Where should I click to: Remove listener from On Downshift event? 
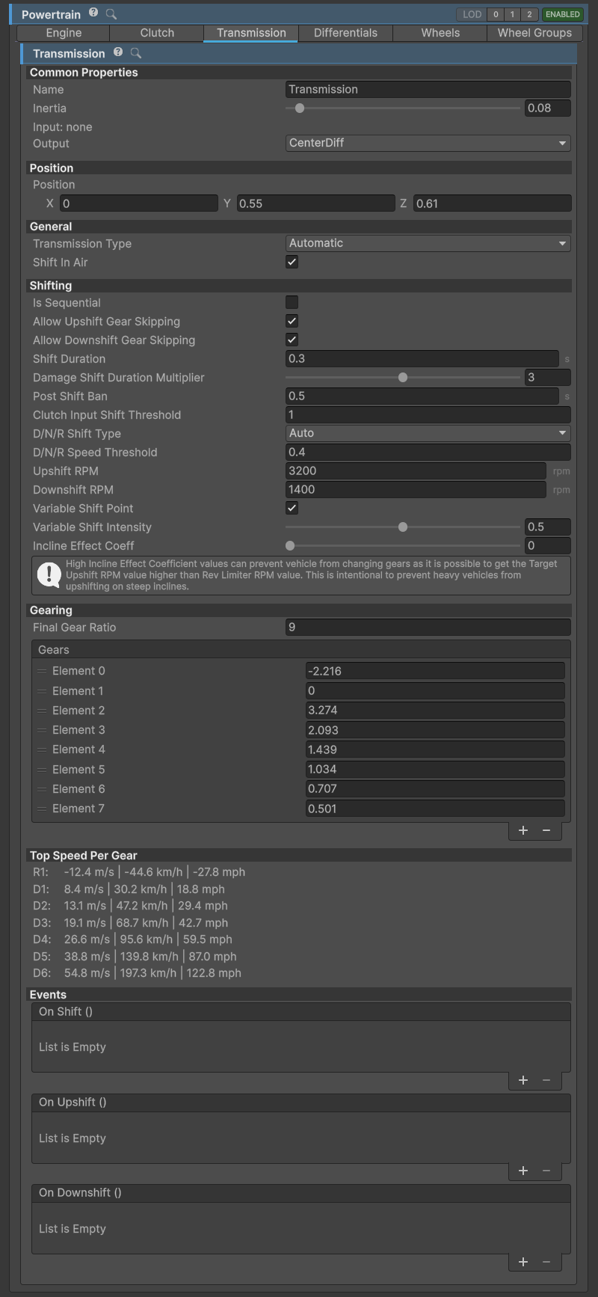pyautogui.click(x=546, y=1262)
